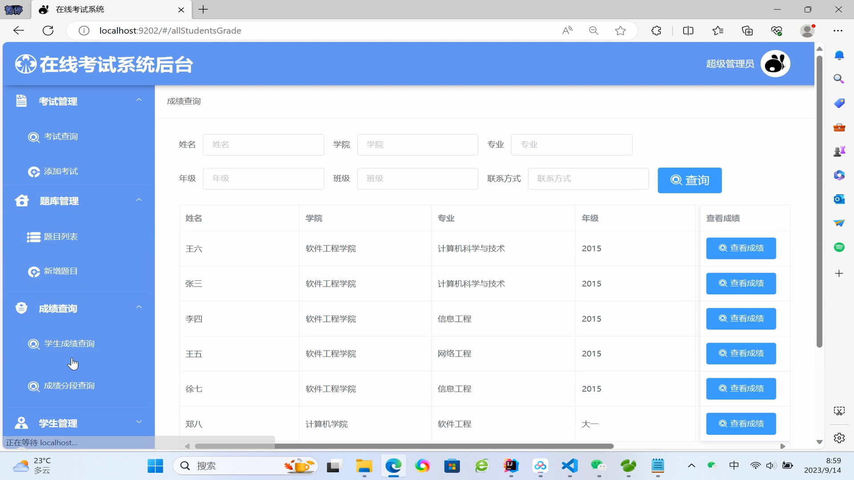The height and width of the screenshot is (480, 854).
Task: Click the 考试管理 document icon
Action: [x=21, y=101]
